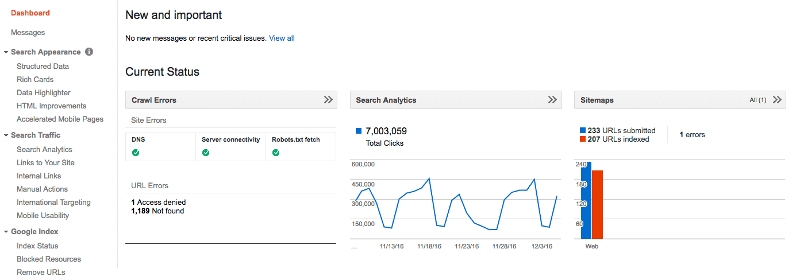Click the Robots.txt fetch green checkmark
Image resolution: width=800 pixels, height=280 pixels.
coord(276,153)
